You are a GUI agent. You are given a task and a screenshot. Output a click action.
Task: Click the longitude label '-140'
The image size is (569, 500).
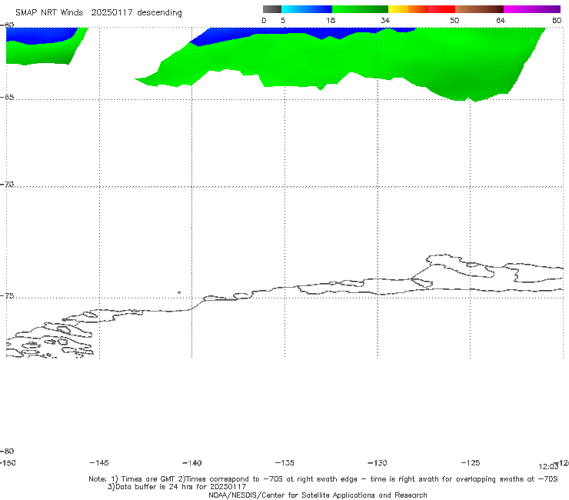192,463
